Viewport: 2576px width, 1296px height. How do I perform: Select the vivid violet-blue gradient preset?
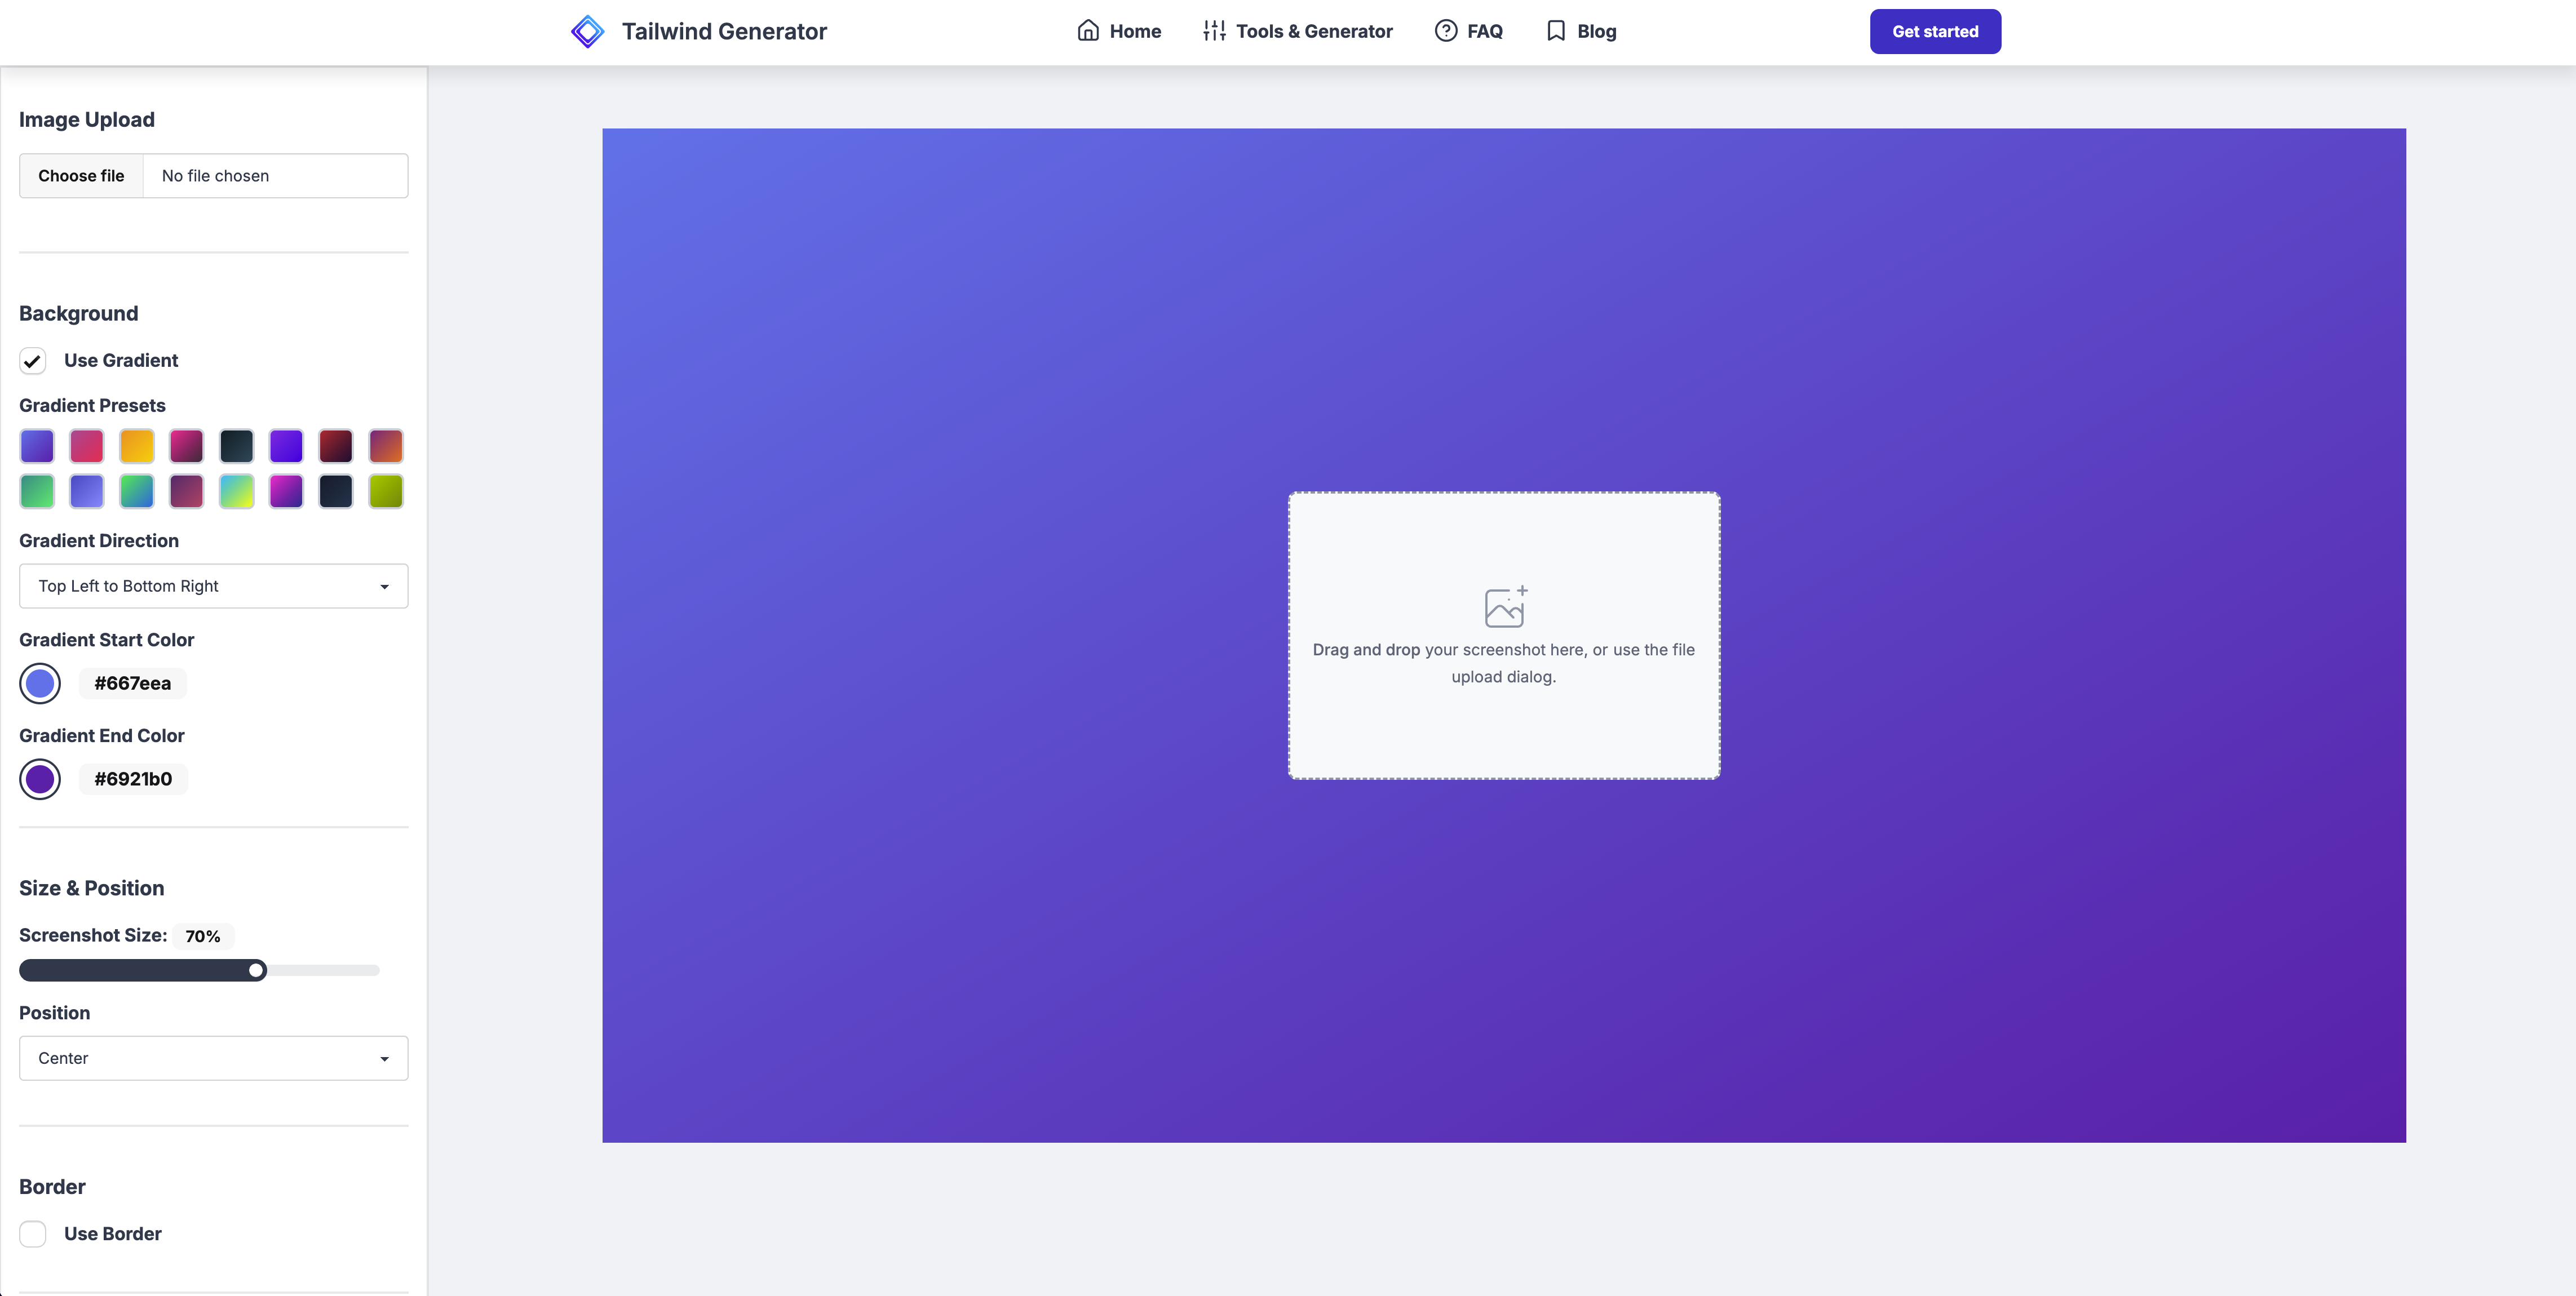click(x=286, y=445)
